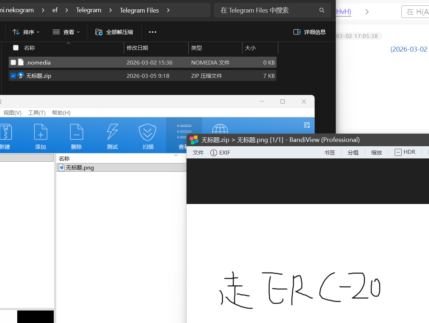Toggle HDR in BandiView toolbar
This screenshot has height=323, width=429.
(405, 152)
